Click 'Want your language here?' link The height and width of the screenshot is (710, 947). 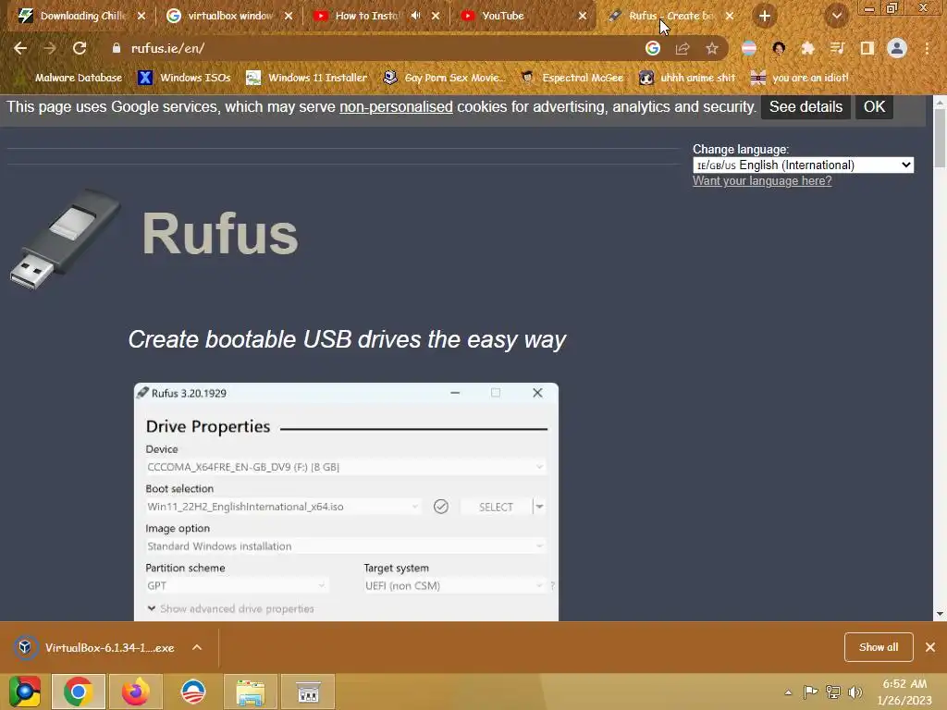coord(762,180)
